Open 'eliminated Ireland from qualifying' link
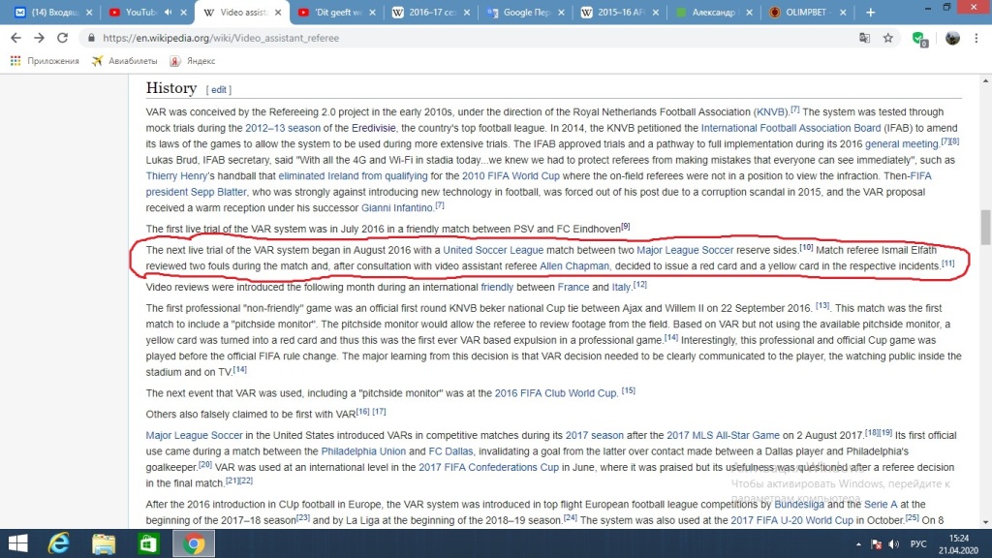992x558 pixels. point(353,176)
